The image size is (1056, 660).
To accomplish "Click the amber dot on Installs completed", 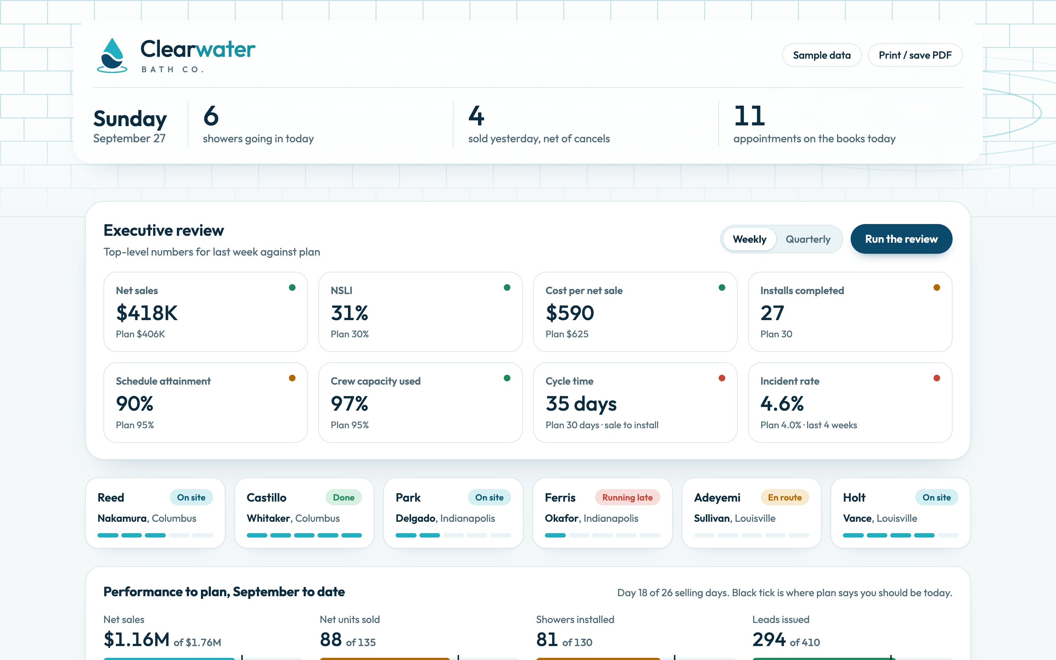I will point(936,287).
